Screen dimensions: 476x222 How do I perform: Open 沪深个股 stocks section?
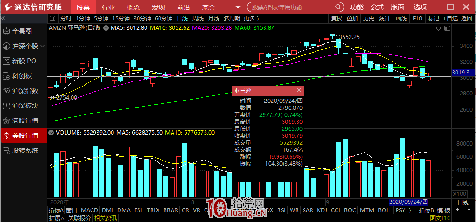20,46
